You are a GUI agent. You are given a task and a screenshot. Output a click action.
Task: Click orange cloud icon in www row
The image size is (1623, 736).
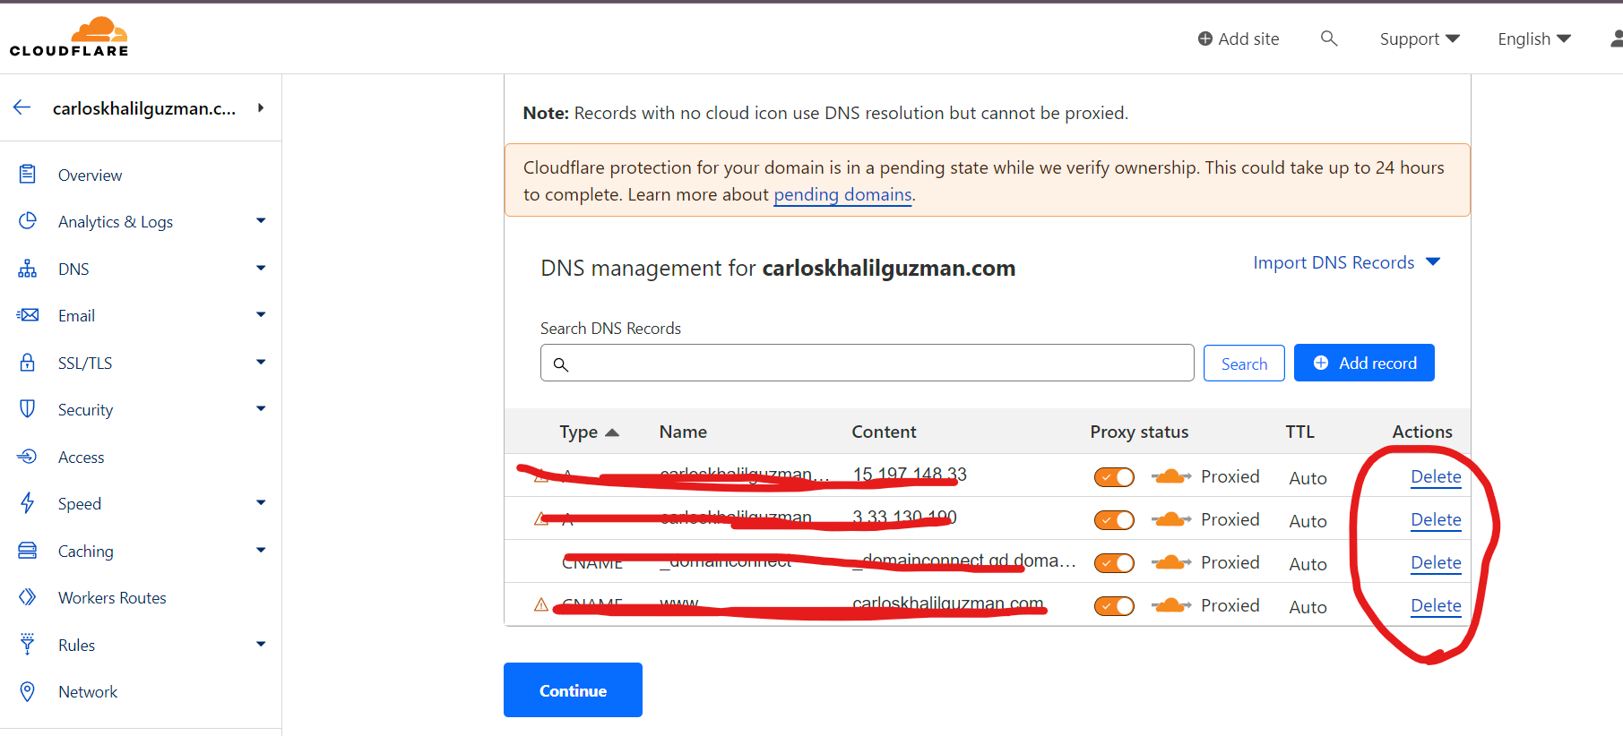click(x=1170, y=605)
